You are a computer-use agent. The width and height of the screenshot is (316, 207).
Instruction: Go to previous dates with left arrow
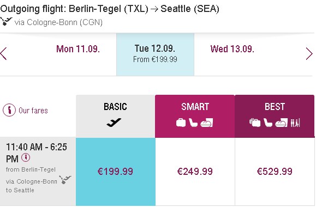pyautogui.click(x=3, y=53)
